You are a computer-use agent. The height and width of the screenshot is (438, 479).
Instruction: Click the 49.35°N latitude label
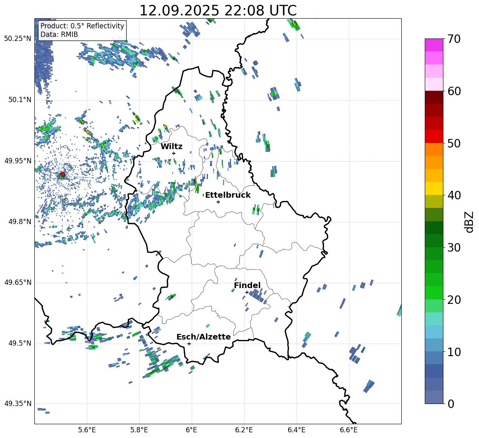pos(17,404)
